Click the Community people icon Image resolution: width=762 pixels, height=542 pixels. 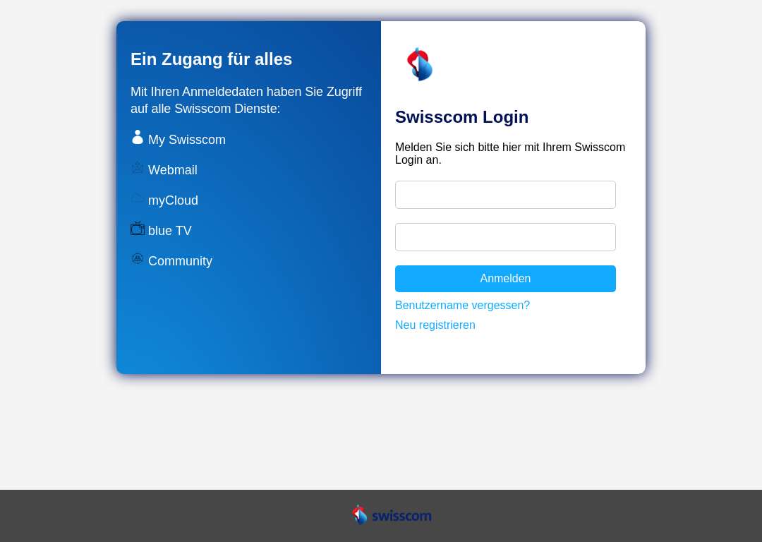(x=138, y=258)
